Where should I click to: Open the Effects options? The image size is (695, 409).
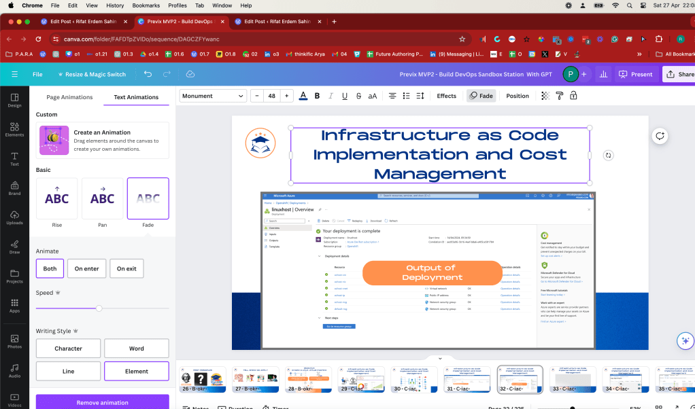pyautogui.click(x=446, y=96)
